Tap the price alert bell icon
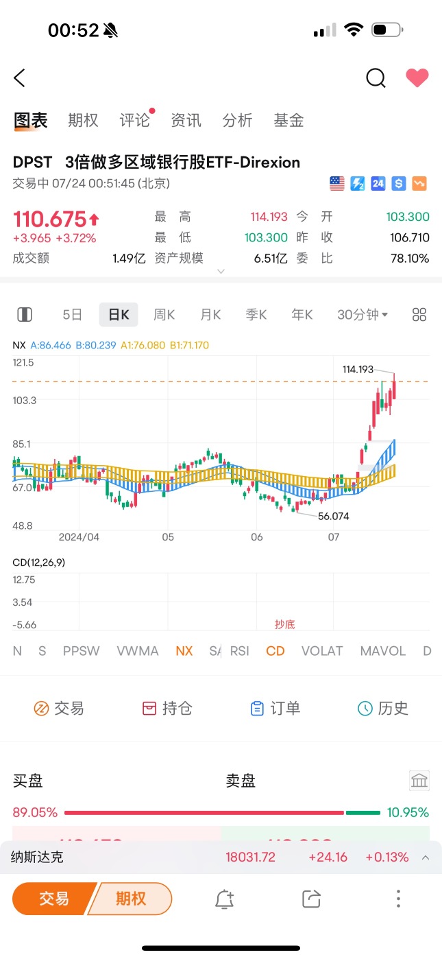 click(225, 899)
